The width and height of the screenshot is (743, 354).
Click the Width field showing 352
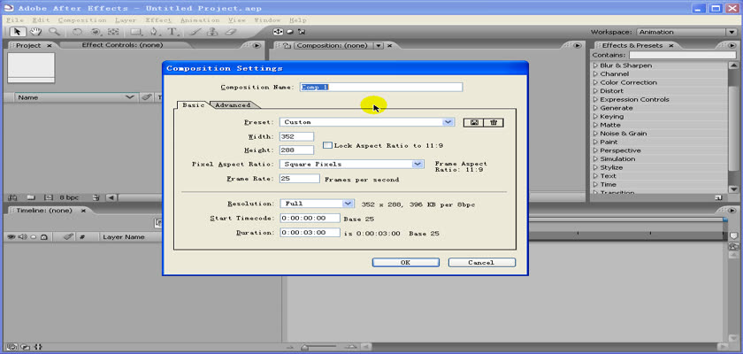296,136
